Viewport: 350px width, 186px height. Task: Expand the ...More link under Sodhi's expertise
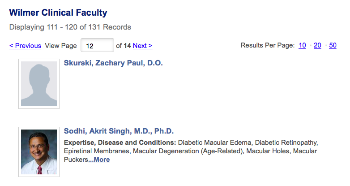tap(99, 160)
